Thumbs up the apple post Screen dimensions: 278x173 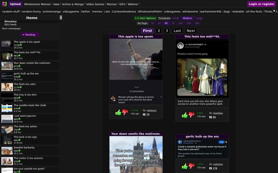tap(118, 112)
